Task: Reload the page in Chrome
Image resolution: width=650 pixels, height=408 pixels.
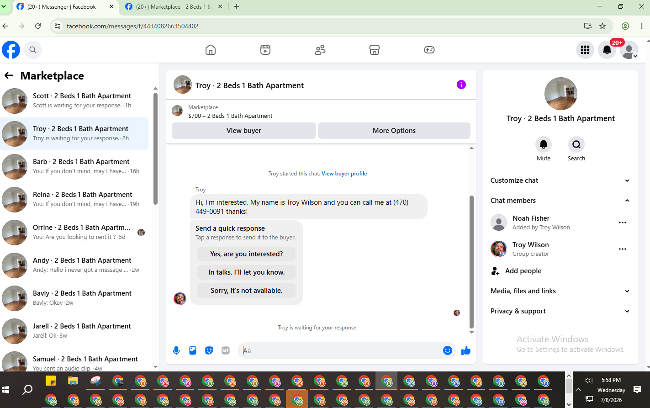Action: pyautogui.click(x=38, y=26)
